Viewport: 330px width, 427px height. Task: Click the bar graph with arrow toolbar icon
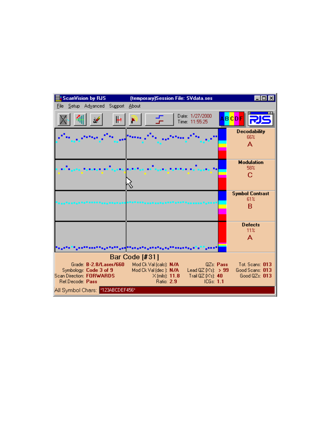click(x=80, y=120)
